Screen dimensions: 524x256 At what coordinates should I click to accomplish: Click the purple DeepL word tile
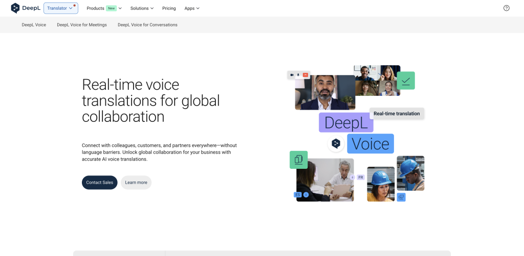click(x=346, y=122)
